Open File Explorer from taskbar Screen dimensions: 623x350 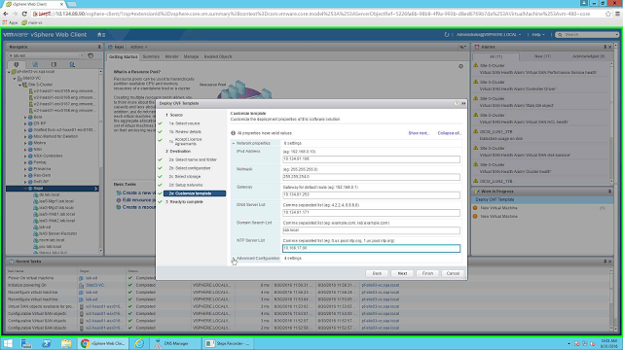tap(66, 343)
